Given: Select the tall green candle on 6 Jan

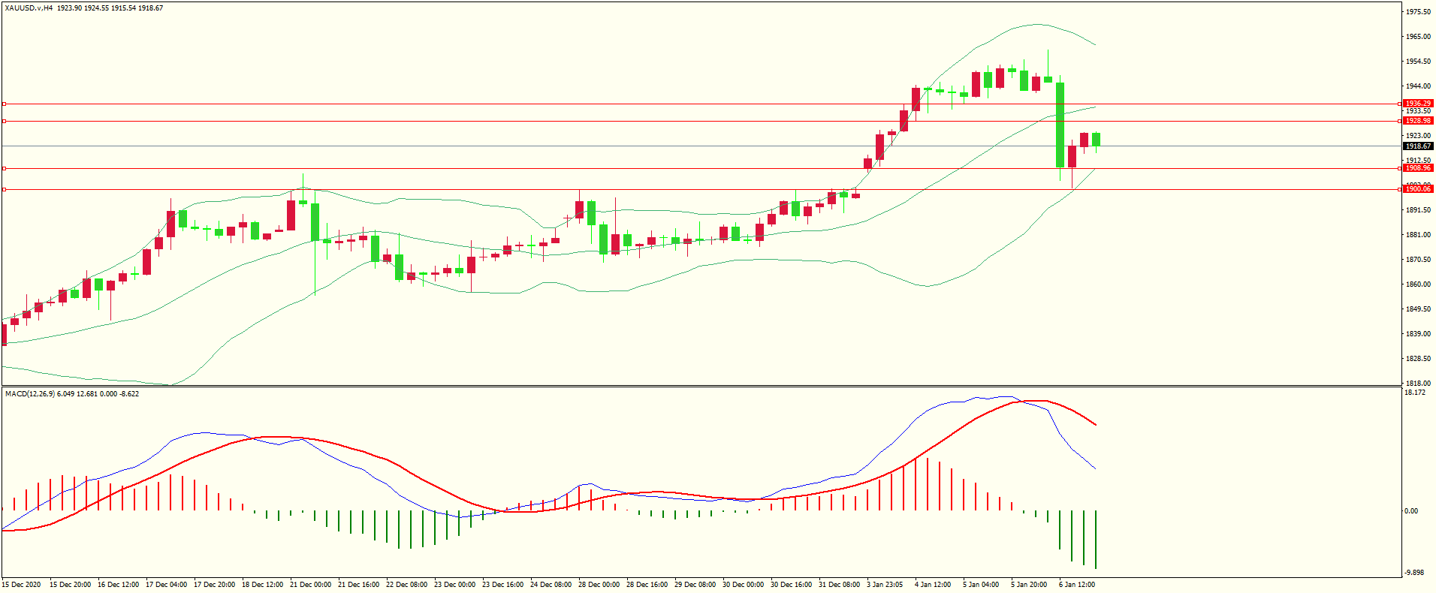Looking at the screenshot, I should pyautogui.click(x=1060, y=124).
